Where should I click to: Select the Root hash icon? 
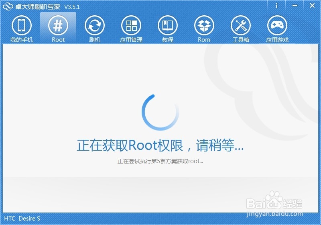pos(58,25)
